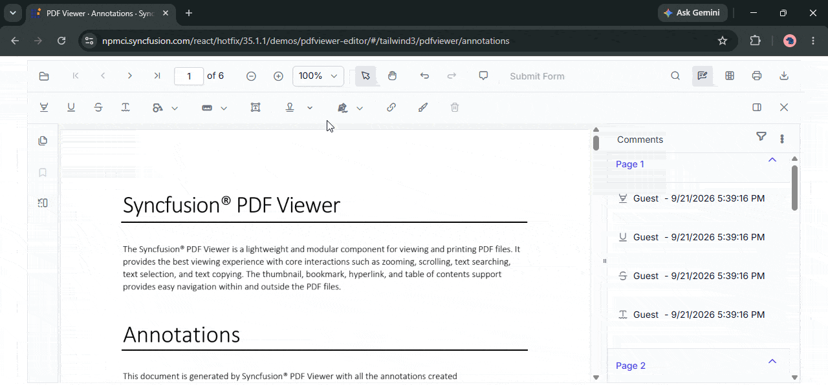Go to next page arrow
Image resolution: width=828 pixels, height=385 pixels.
click(130, 76)
